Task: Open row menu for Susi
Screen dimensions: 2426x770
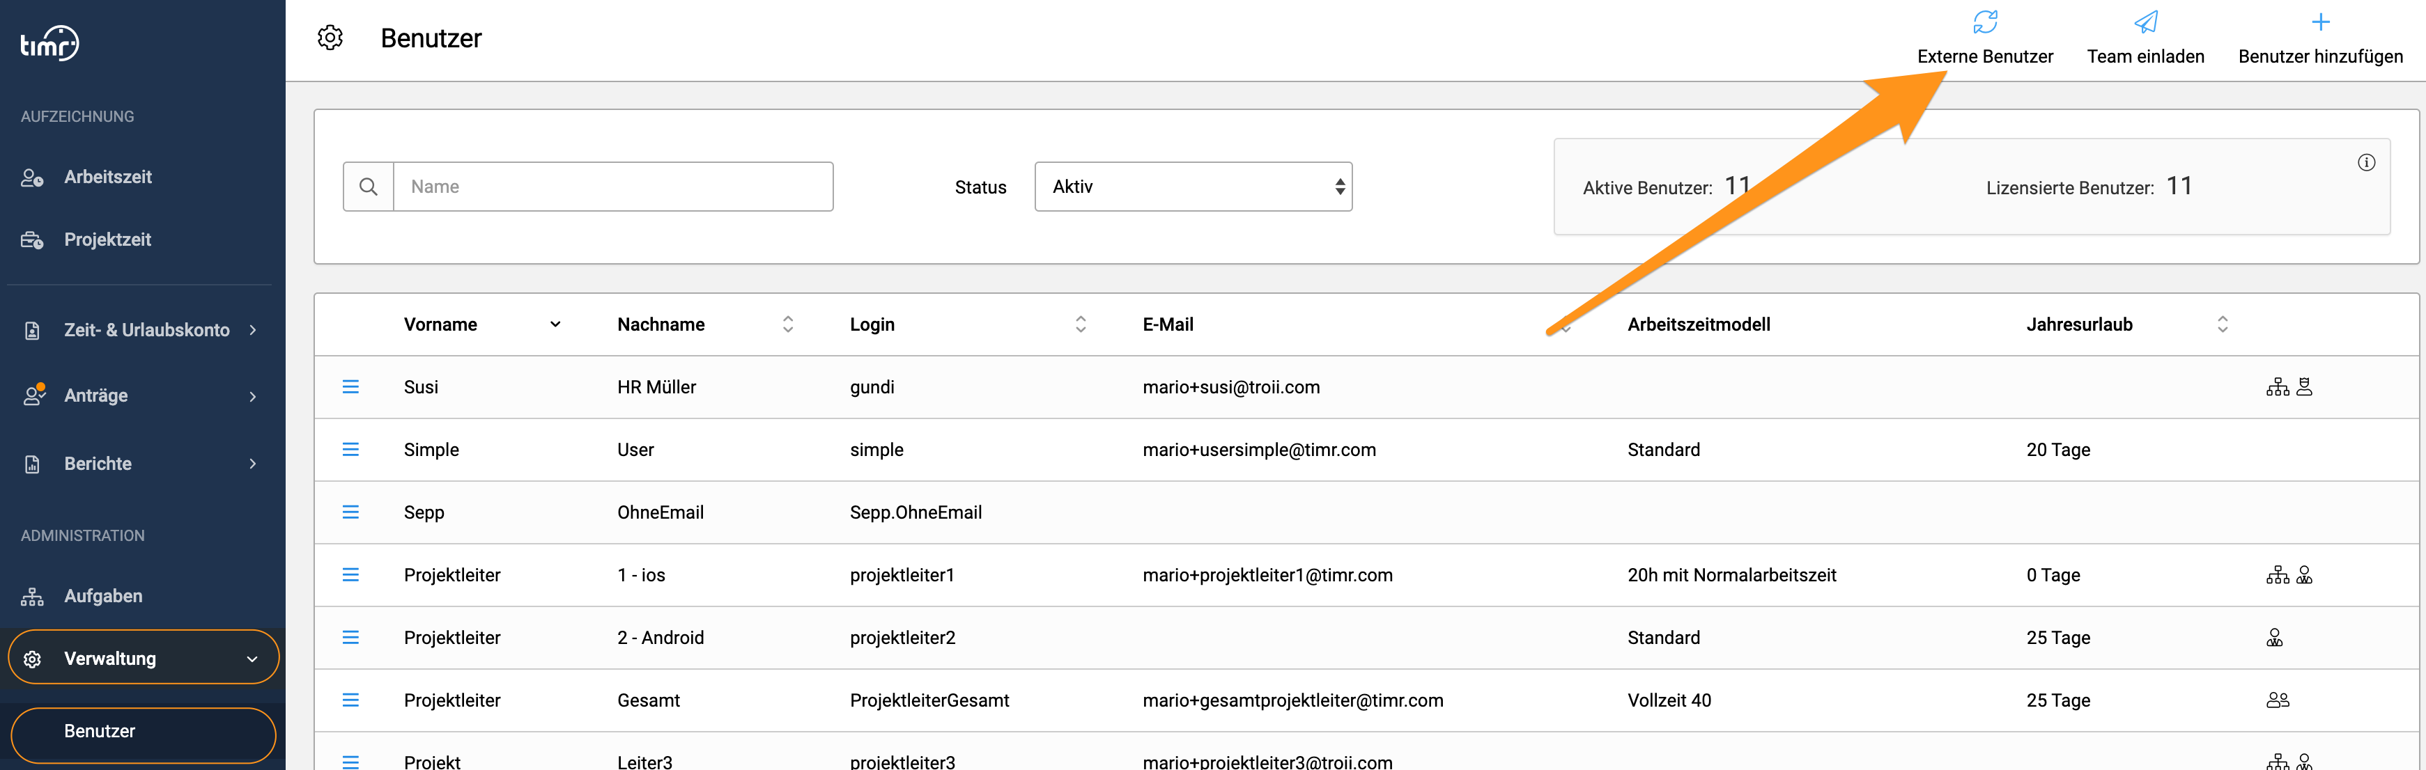Action: point(350,387)
